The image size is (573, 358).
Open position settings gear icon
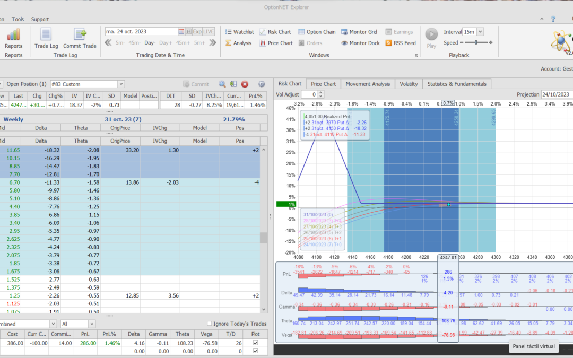pyautogui.click(x=261, y=84)
